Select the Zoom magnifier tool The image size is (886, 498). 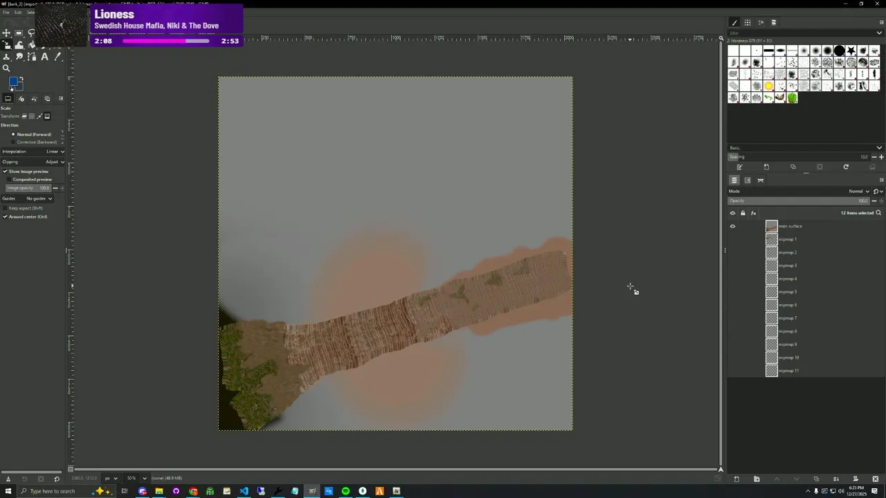point(6,68)
